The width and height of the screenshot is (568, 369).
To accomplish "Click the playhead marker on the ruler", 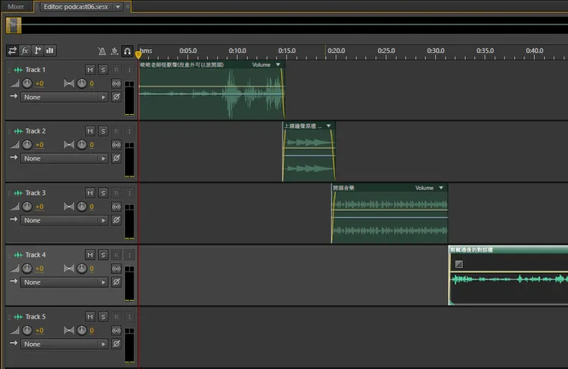I will (138, 54).
